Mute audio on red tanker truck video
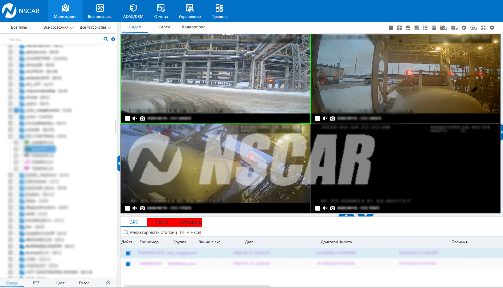This screenshot has height=288, width=503. pyautogui.click(x=325, y=118)
